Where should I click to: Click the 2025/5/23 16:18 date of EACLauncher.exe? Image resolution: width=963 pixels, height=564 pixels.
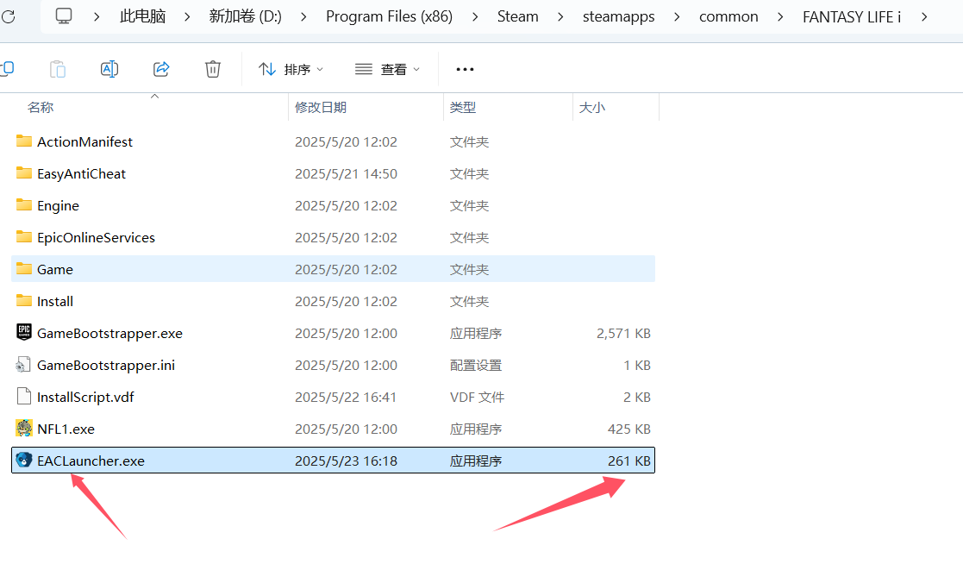click(346, 461)
